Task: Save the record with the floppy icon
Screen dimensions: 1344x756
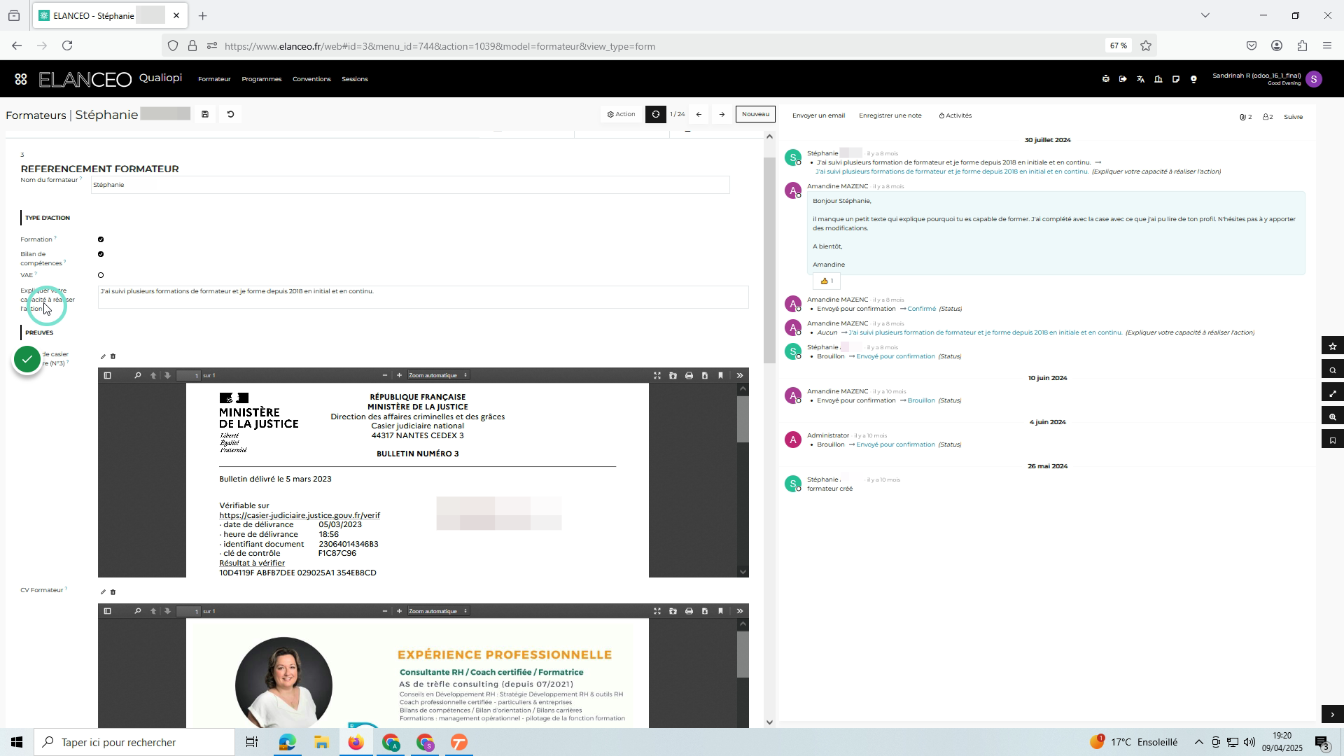Action: [x=205, y=114]
